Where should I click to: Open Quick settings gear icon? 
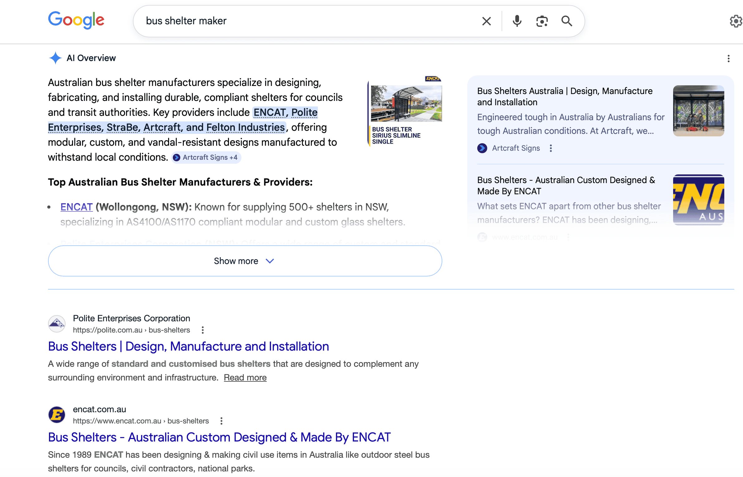[736, 21]
